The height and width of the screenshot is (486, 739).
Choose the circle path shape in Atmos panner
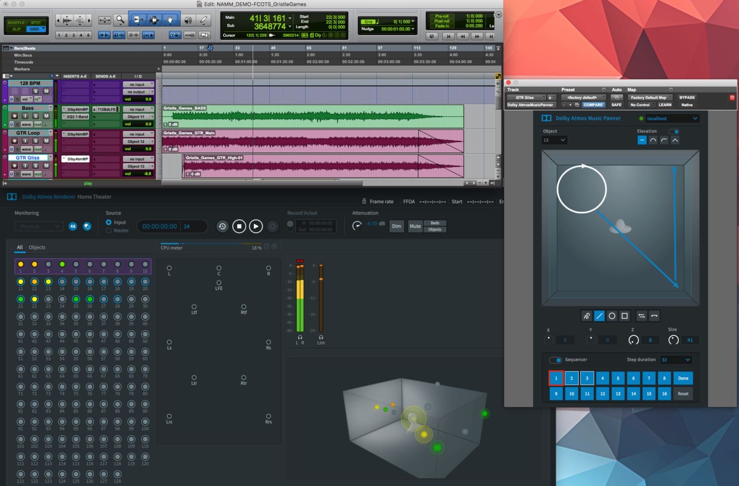click(612, 316)
